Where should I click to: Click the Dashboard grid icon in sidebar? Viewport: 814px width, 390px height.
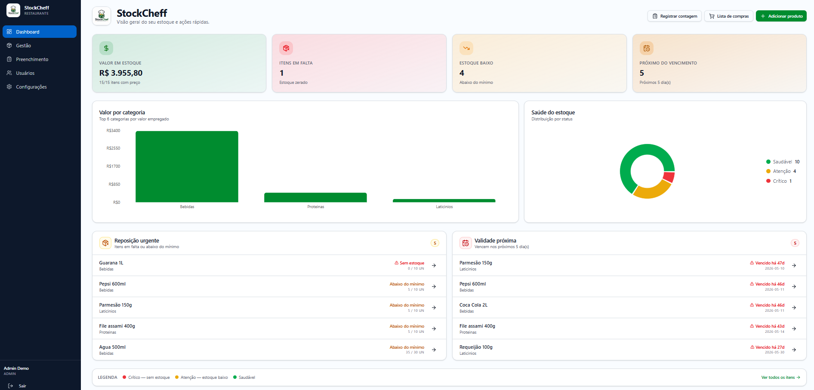(9, 32)
